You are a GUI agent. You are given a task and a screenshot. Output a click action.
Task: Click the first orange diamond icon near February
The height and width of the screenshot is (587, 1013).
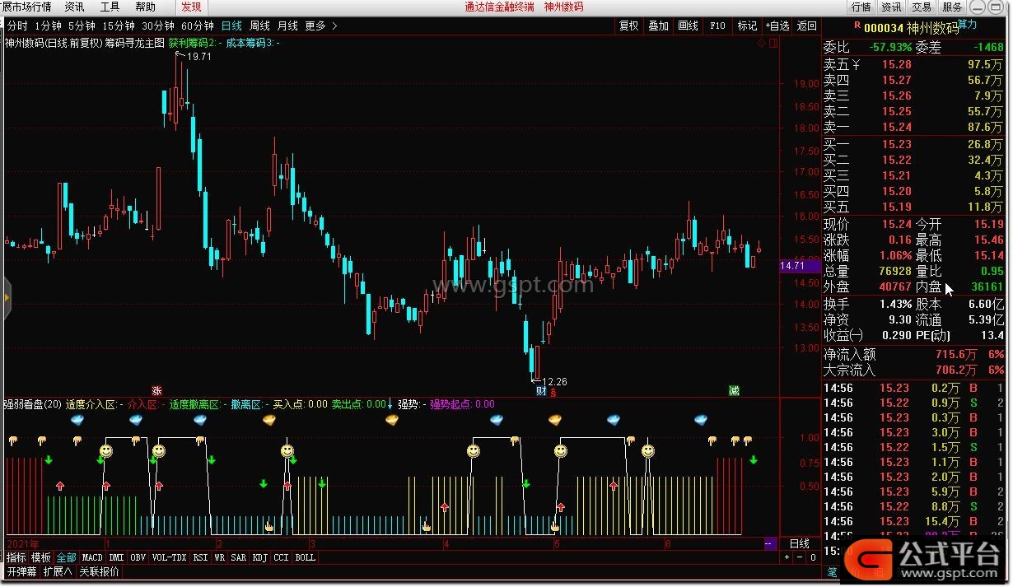268,419
